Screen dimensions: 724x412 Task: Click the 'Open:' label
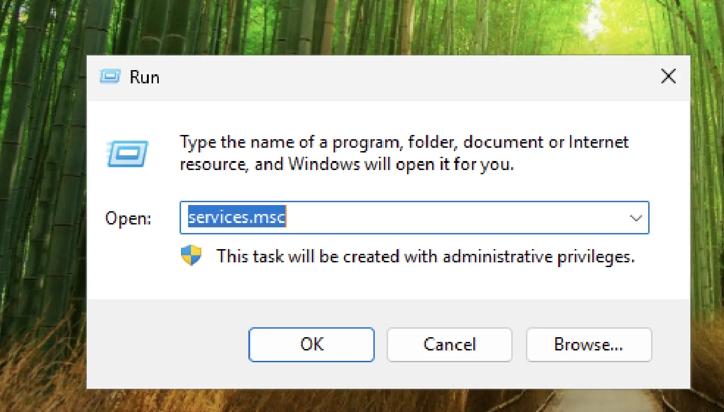[128, 218]
